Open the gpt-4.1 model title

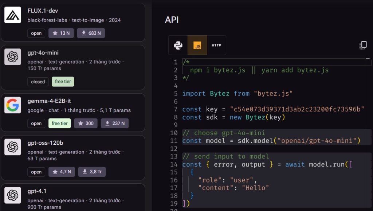coord(37,191)
